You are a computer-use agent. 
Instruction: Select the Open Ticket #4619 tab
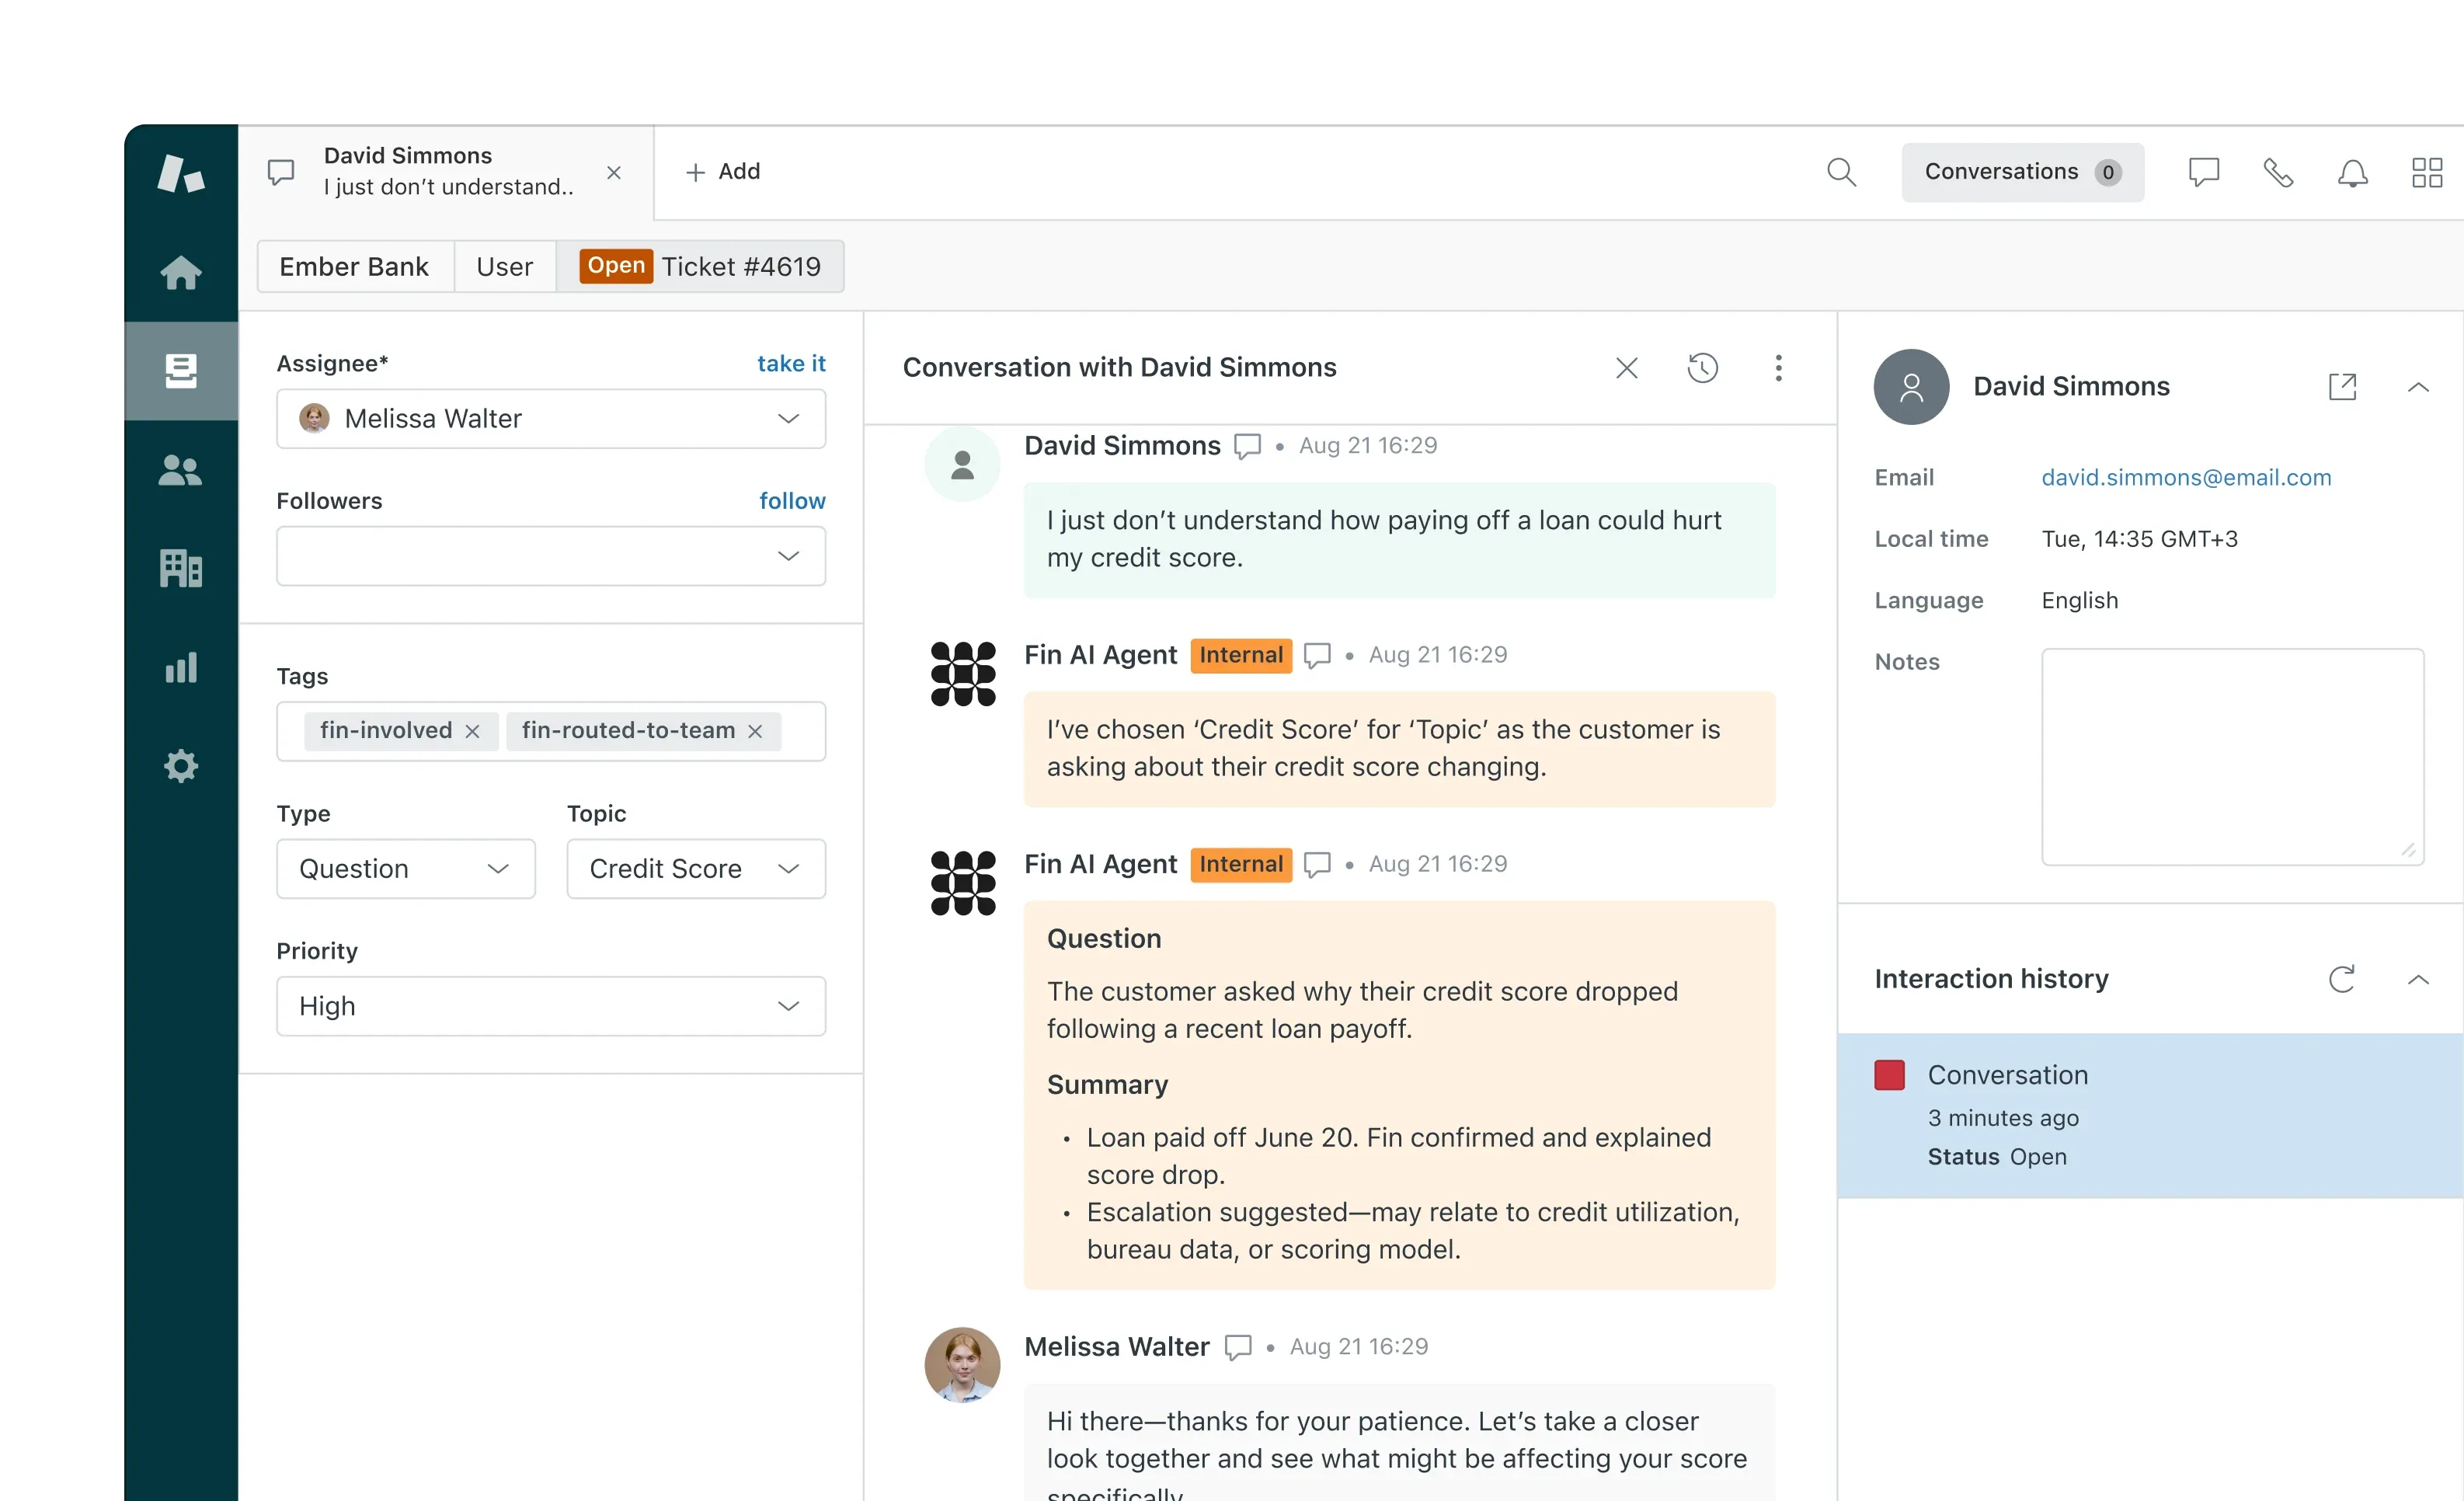[700, 266]
